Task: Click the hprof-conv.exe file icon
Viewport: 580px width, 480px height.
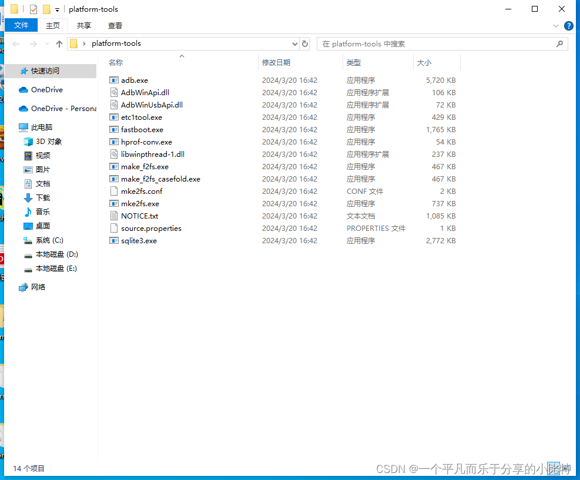Action: (114, 142)
